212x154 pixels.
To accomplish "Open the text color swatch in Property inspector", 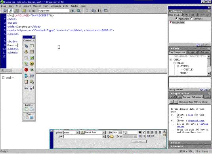I will [125, 133].
